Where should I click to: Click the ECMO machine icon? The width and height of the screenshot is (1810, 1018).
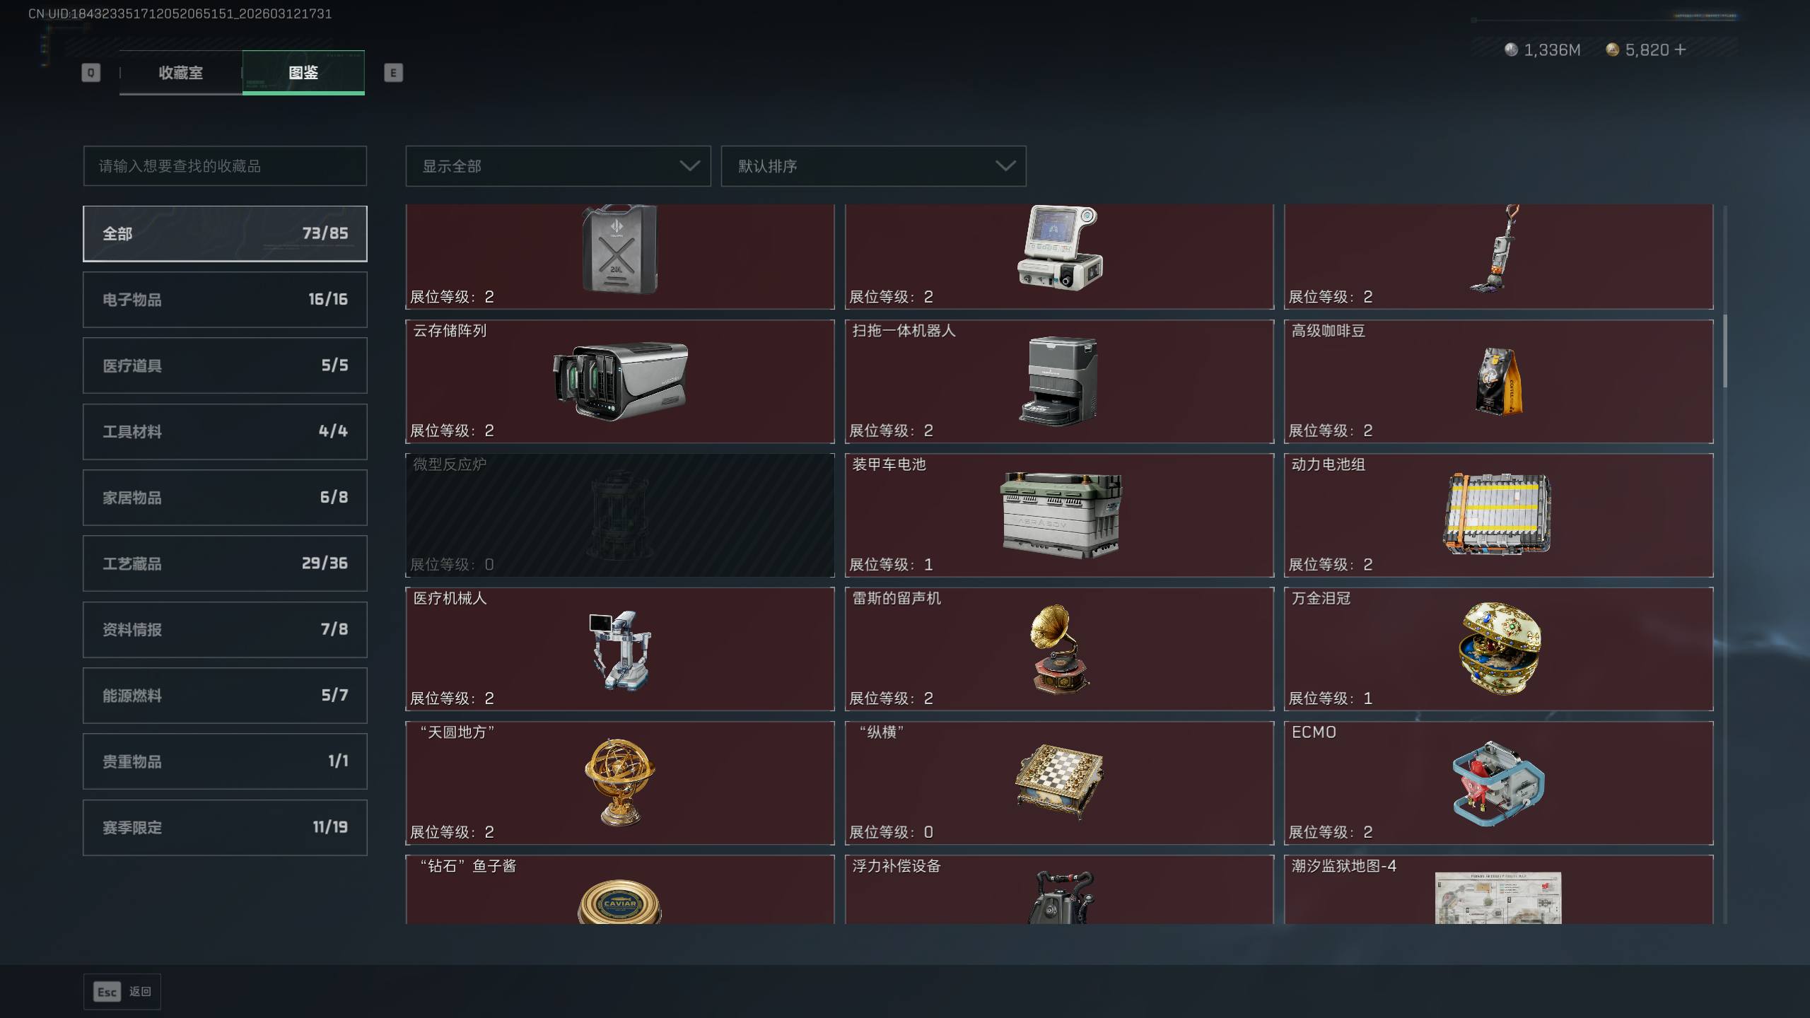[x=1499, y=783]
